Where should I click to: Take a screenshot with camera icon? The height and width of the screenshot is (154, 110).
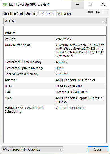90,12
